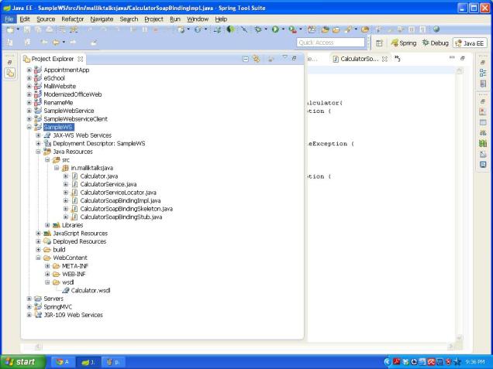This screenshot has width=493, height=369.
Task: Click the New file toolbar icon
Action: [x=10, y=29]
